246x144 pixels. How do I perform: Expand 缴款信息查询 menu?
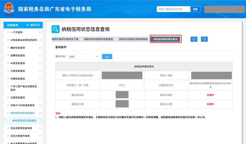coord(23,48)
